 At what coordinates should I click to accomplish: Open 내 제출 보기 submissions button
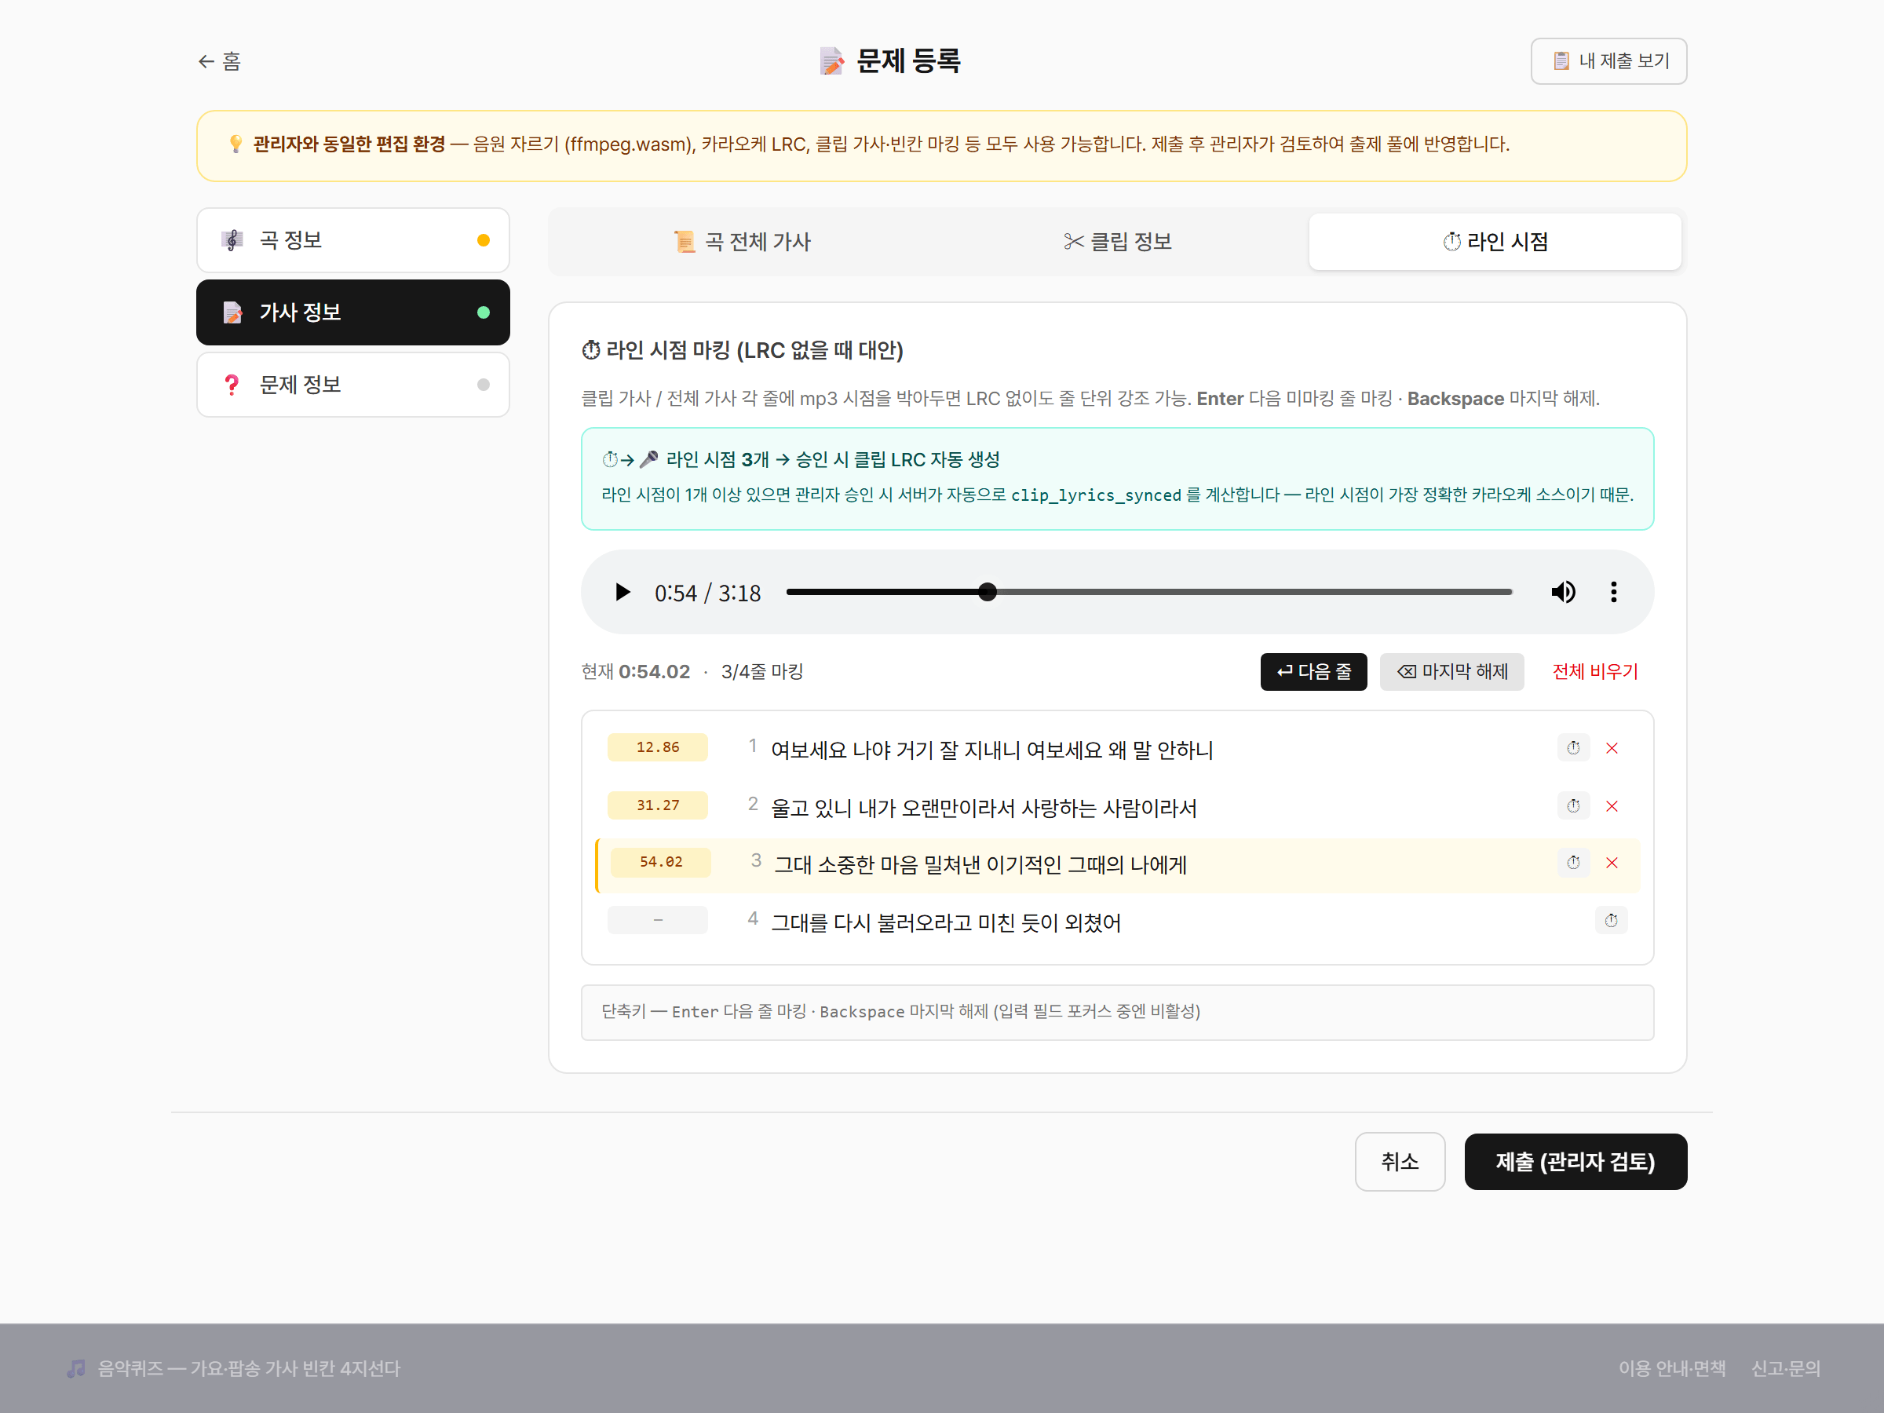(x=1608, y=61)
